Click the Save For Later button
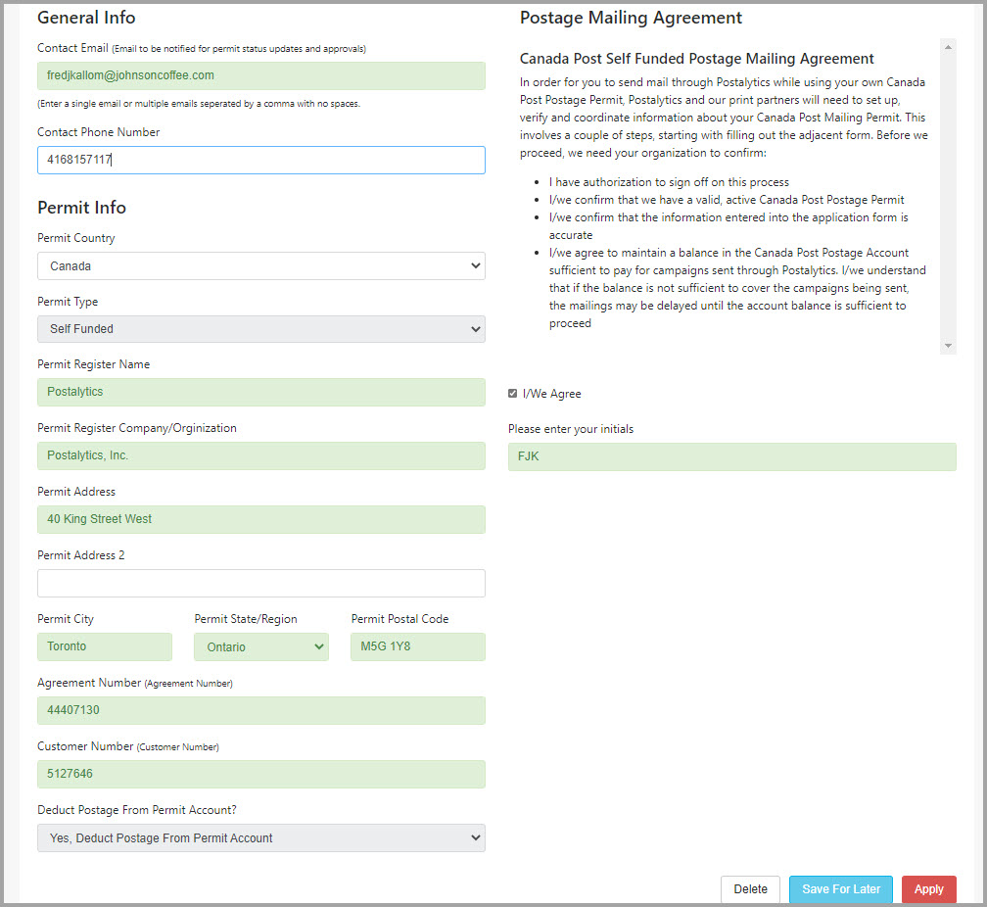Screen dimensions: 987x907 tap(841, 888)
